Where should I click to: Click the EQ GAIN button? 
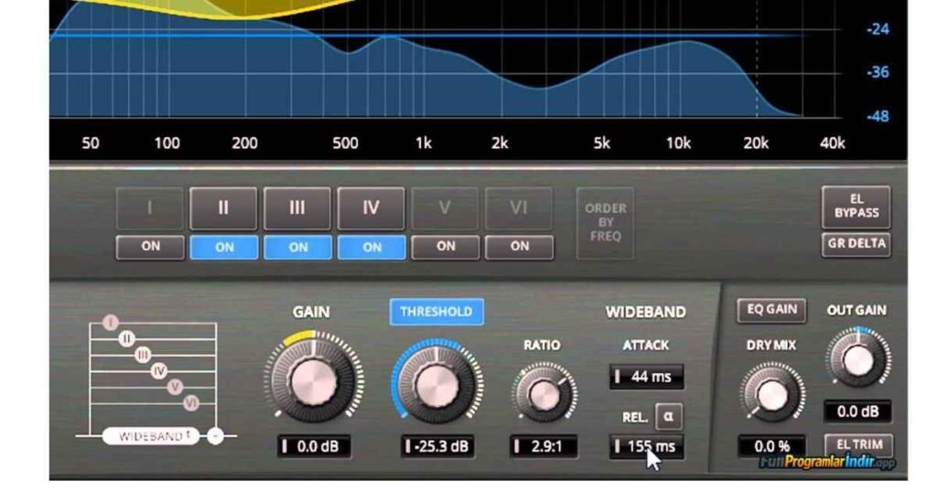tap(771, 310)
